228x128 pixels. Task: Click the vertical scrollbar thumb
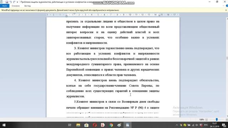point(227,58)
